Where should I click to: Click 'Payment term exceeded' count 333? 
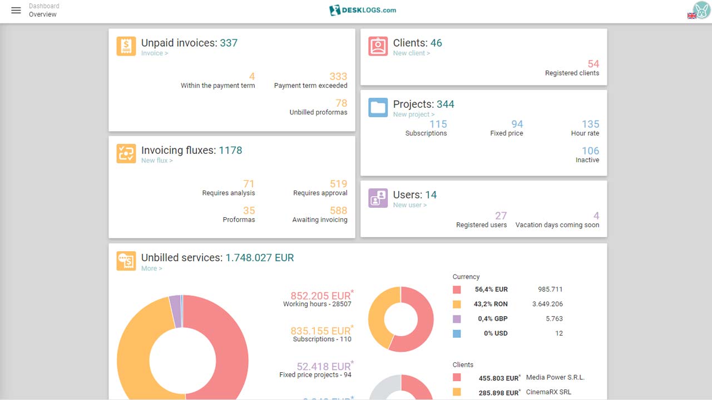338,76
